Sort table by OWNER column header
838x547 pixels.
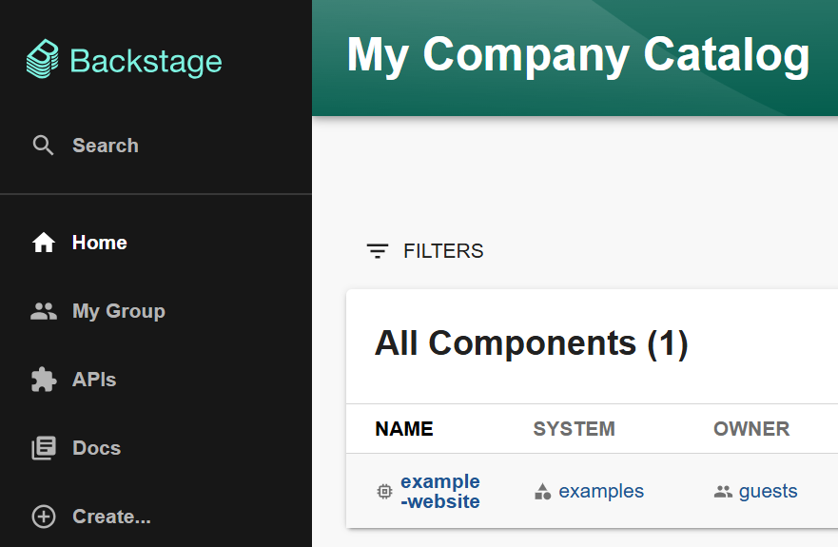pos(751,429)
